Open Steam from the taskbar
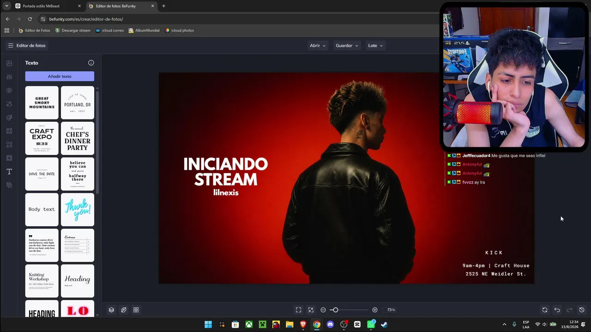This screenshot has height=332, width=591. [x=384, y=325]
